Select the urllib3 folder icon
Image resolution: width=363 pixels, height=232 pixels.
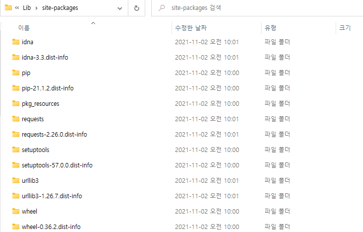tap(16, 180)
